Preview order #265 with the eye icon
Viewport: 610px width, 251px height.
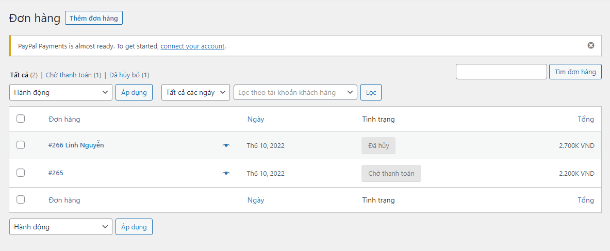tap(226, 173)
